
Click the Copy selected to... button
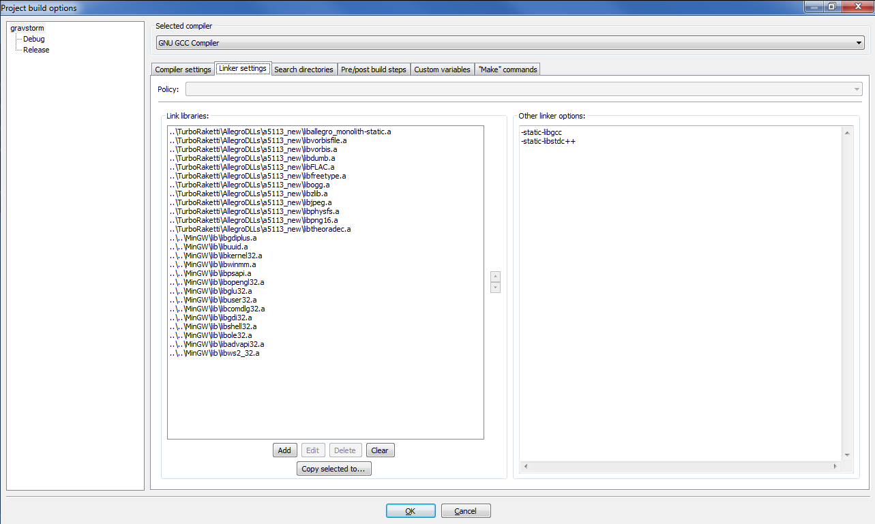pos(333,469)
